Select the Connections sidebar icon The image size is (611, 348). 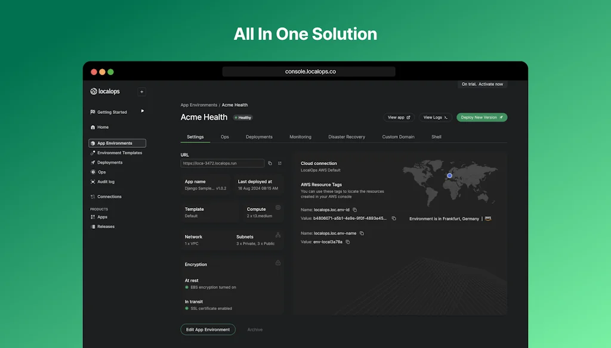click(x=92, y=197)
